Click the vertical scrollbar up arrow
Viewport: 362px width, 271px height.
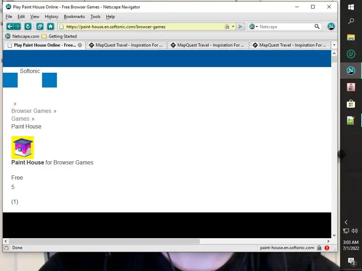334,53
